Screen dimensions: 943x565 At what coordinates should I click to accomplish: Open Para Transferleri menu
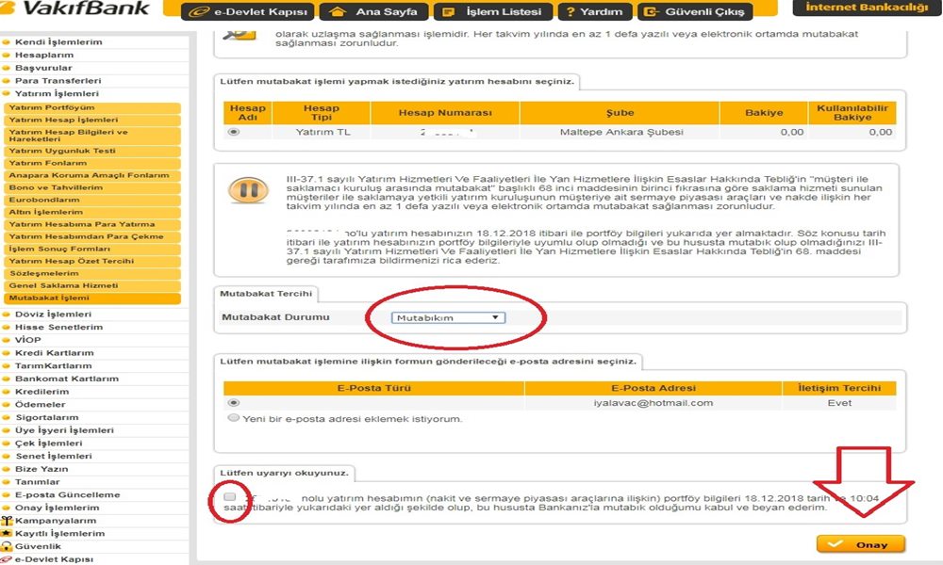[58, 80]
